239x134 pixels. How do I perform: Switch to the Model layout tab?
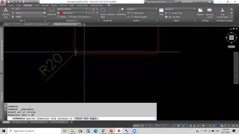[6, 122]
